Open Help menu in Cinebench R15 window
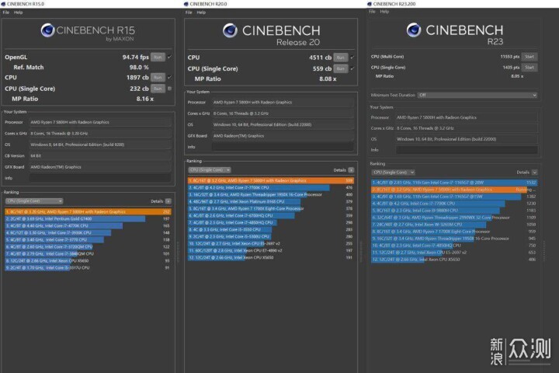The height and width of the screenshot is (373, 559). (x=18, y=12)
